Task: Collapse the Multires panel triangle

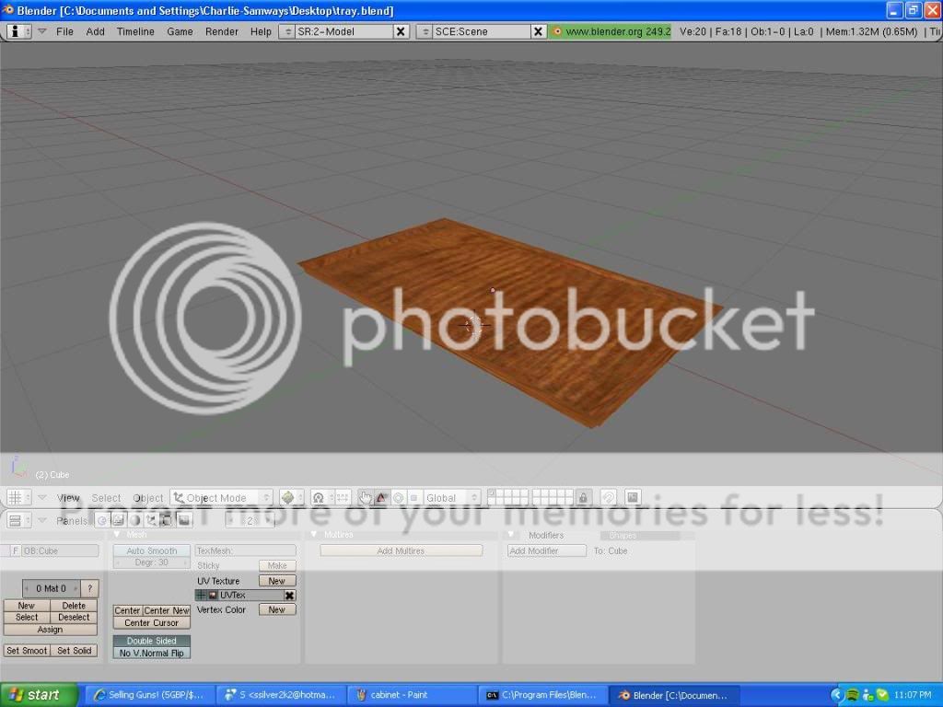Action: tap(313, 534)
